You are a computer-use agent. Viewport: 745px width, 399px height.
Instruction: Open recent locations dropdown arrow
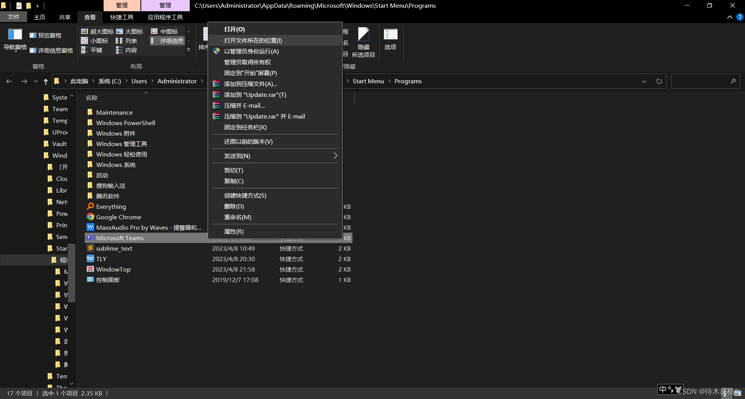click(x=36, y=81)
